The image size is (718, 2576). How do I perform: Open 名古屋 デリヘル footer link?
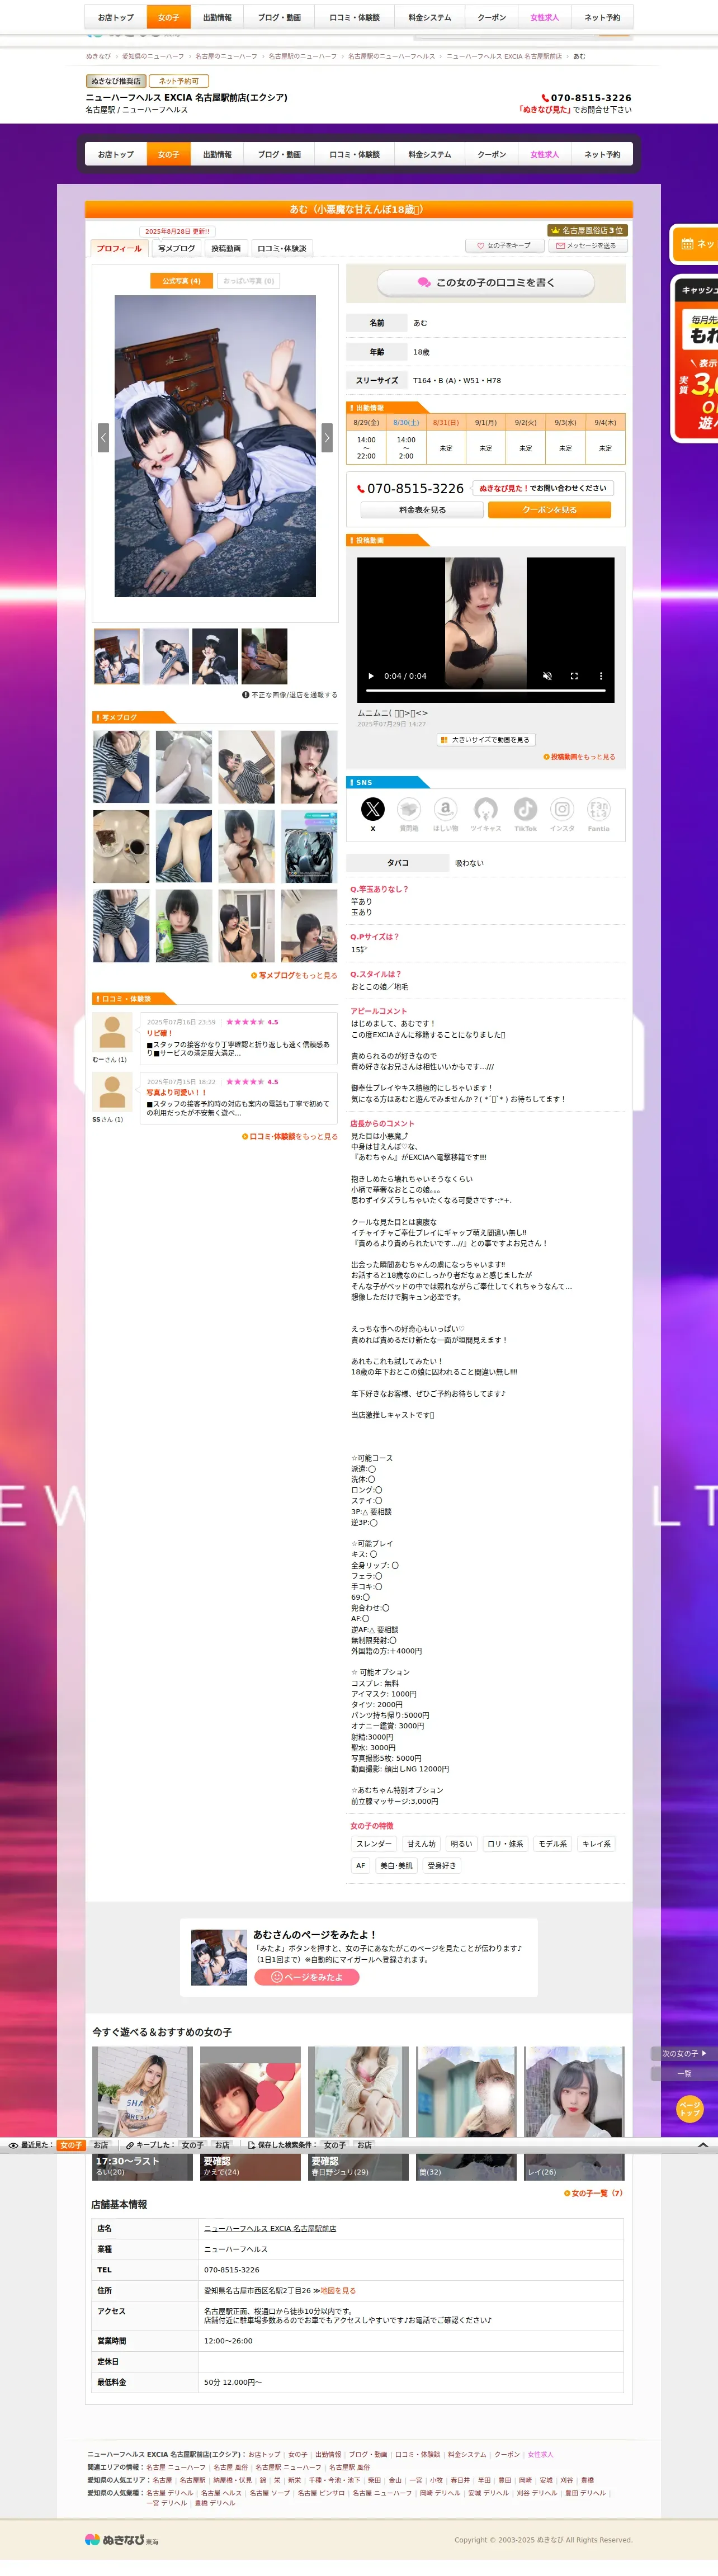click(x=170, y=2493)
